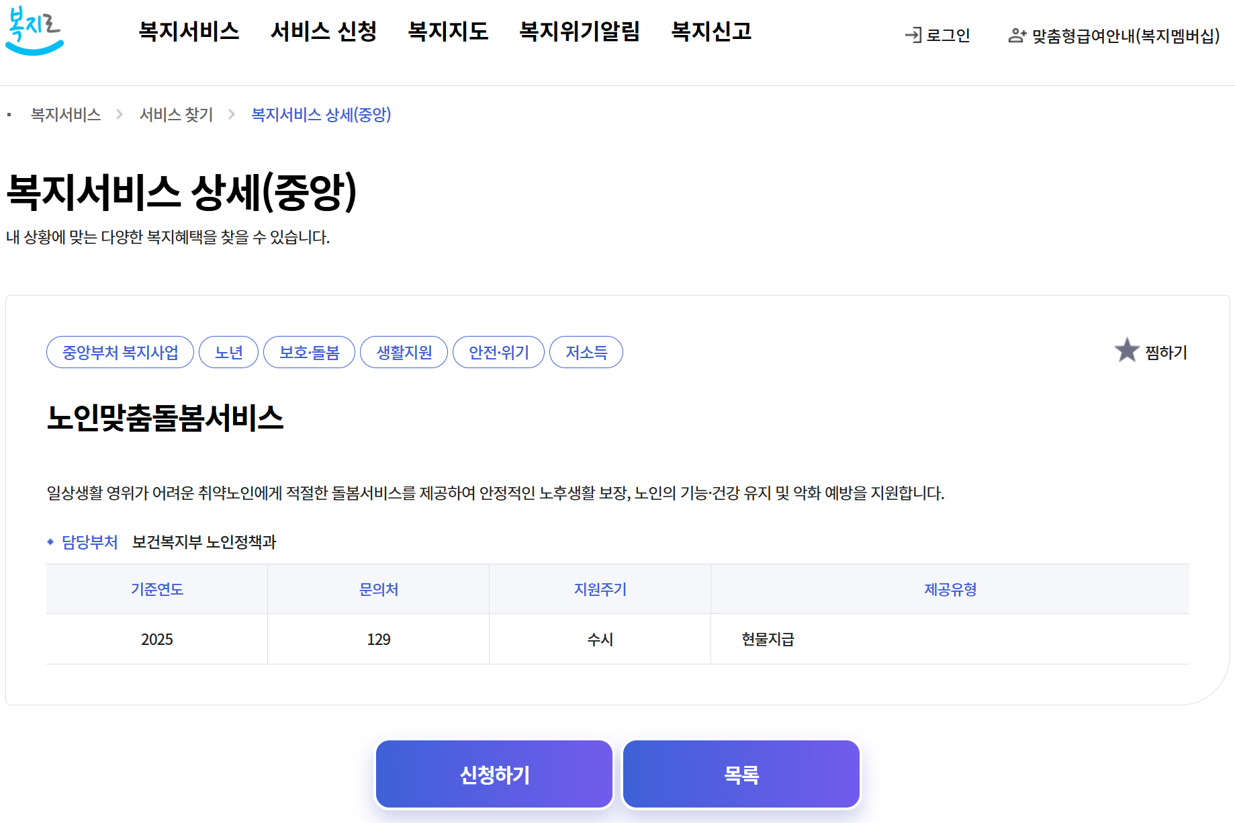Select the 생활지원 tag
The height and width of the screenshot is (823, 1235).
click(x=404, y=352)
